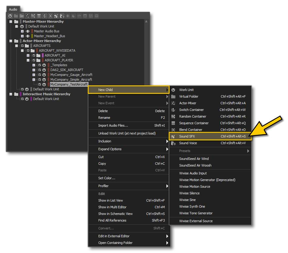Toggle the inclusion checkmark beside DA62_SDK_AIRCRAFT

(39, 70)
